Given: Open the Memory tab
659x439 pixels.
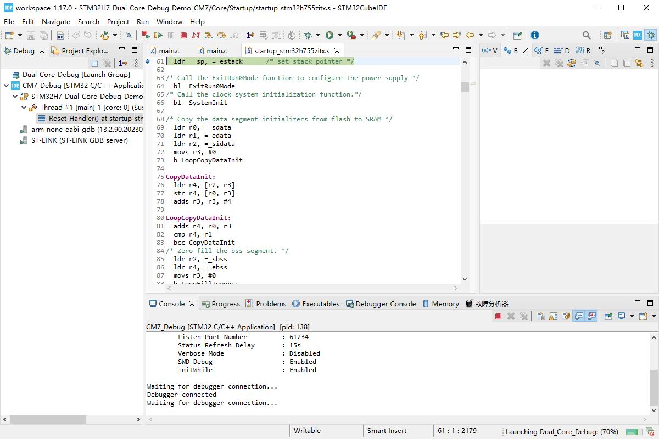Looking at the screenshot, I should click(439, 303).
